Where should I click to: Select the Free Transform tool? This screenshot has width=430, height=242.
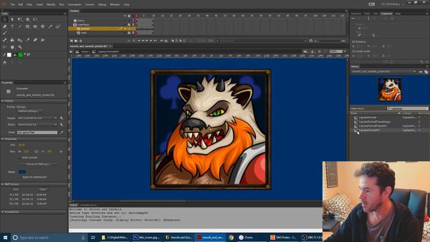coord(20,19)
